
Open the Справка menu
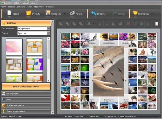[50, 7]
